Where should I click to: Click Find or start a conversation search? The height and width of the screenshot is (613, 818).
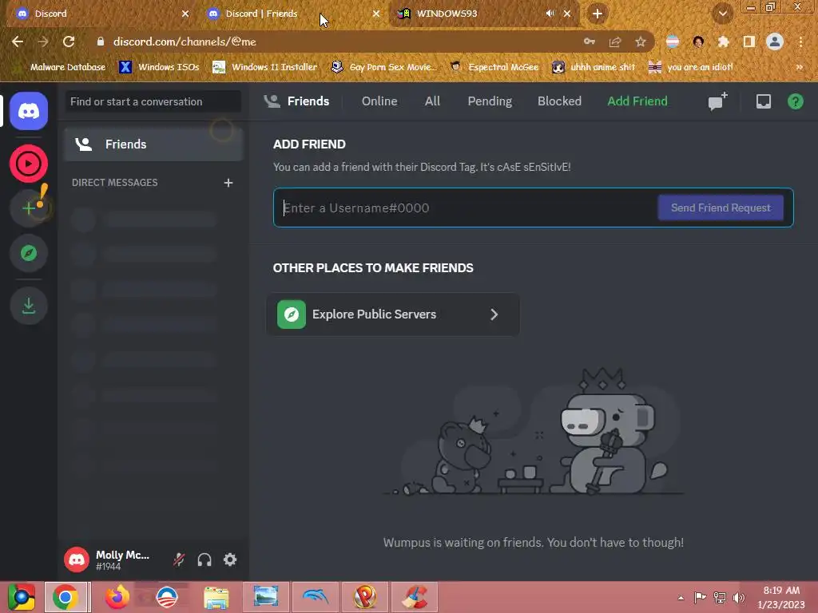click(153, 101)
